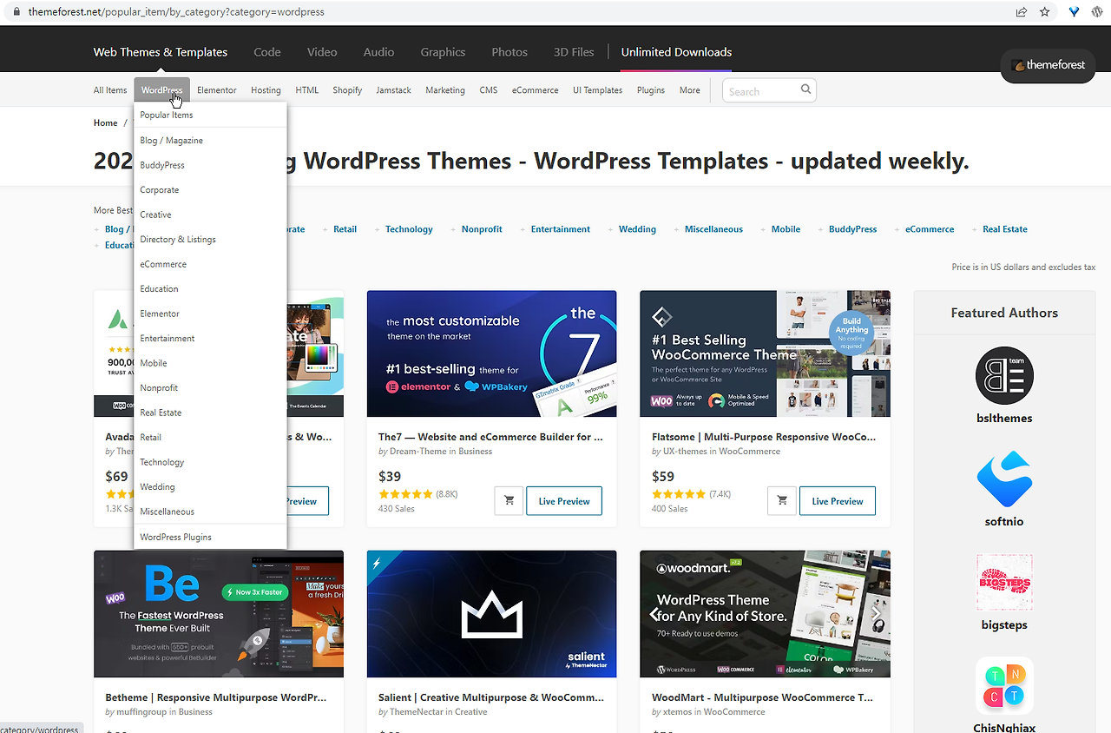1111x733 pixels.
Task: Click Live Preview for Flatsome theme
Action: [838, 501]
